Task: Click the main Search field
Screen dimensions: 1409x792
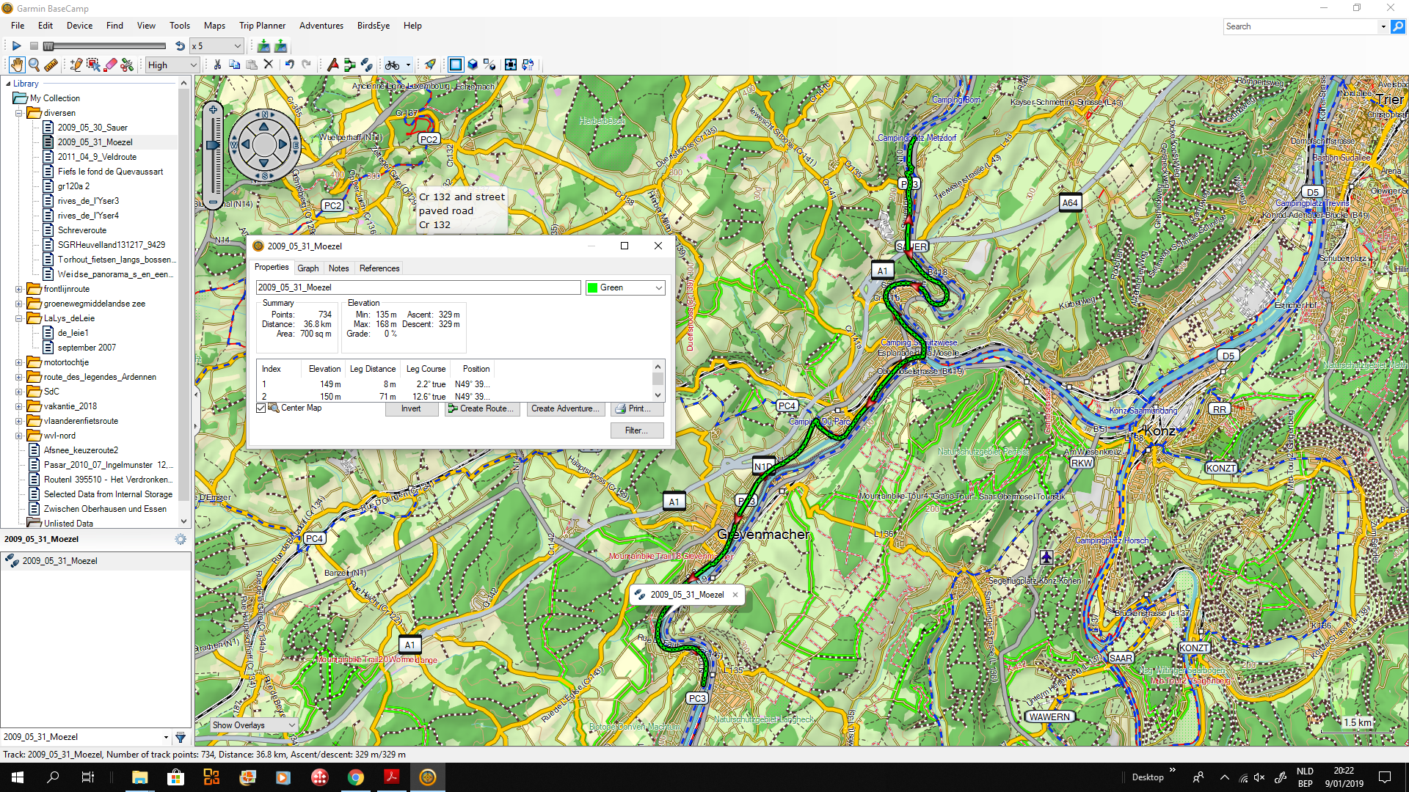Action: pyautogui.click(x=1302, y=26)
